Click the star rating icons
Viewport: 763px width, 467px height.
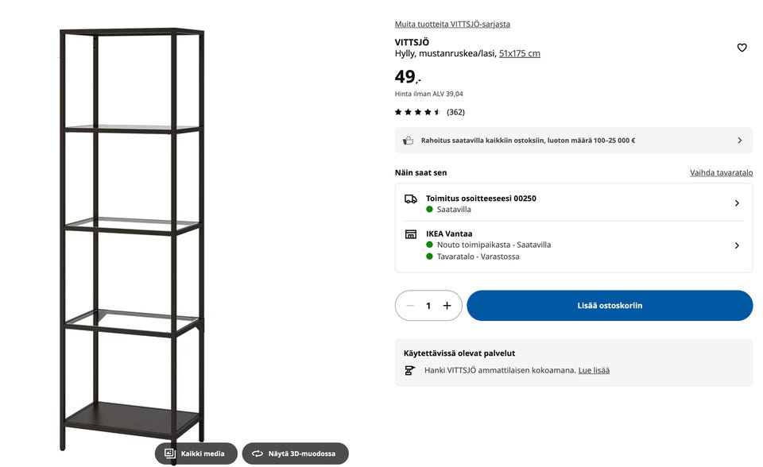tap(418, 112)
